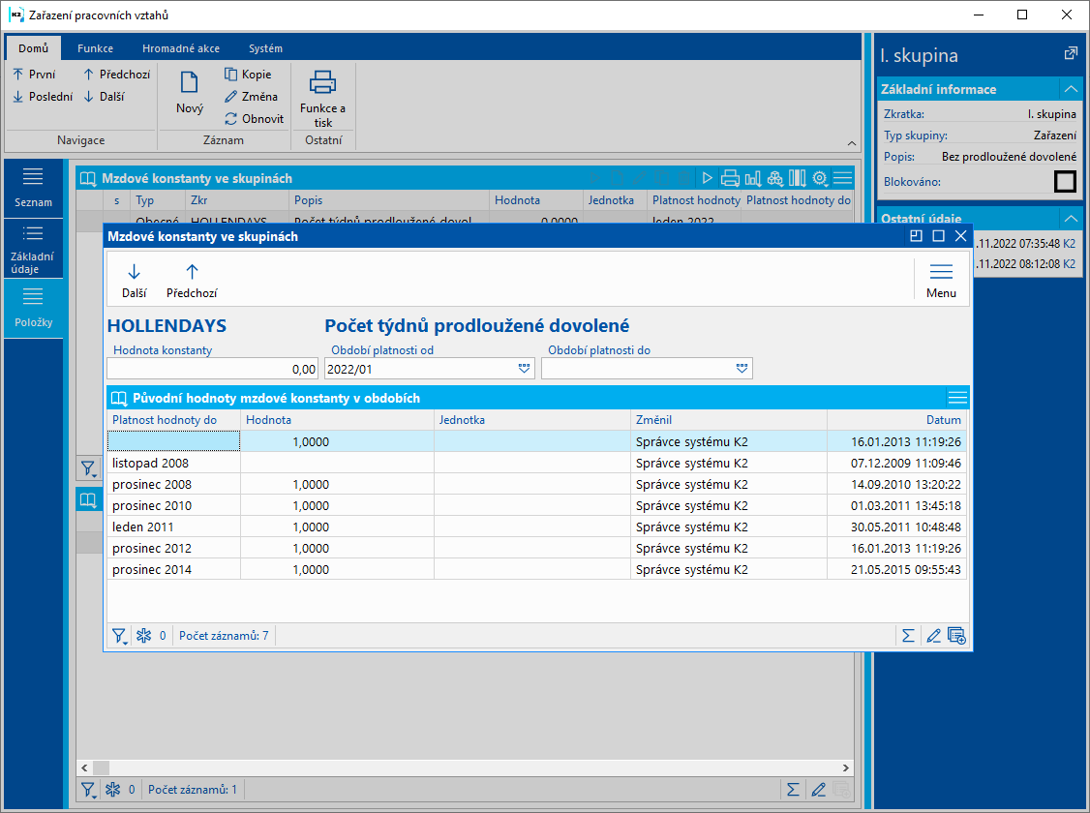
Task: Click the Hodnota konstanty input field
Action: point(212,369)
